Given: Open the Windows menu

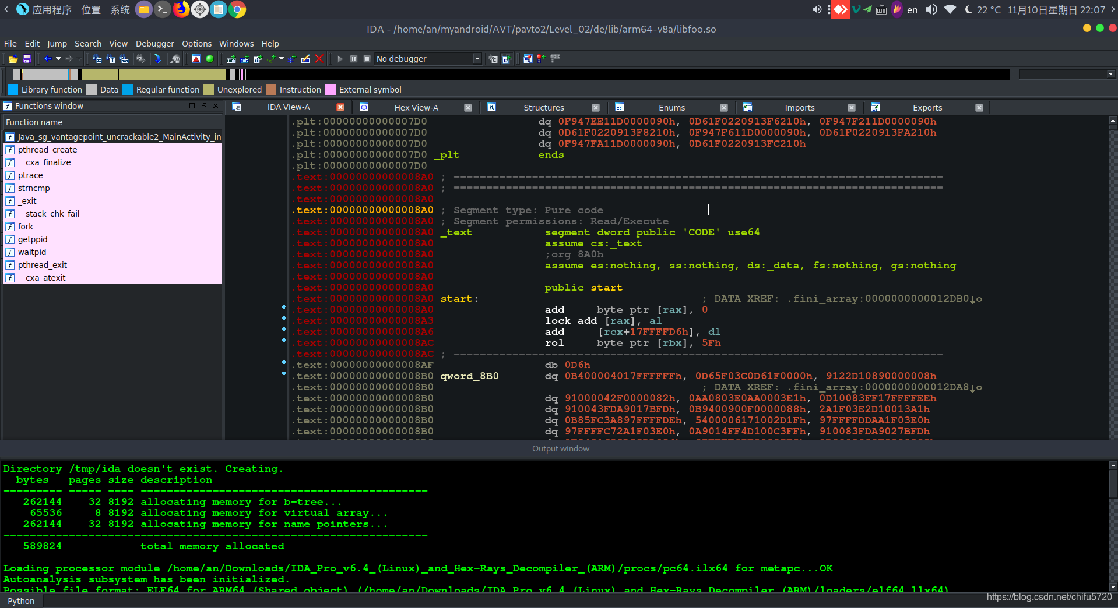Looking at the screenshot, I should (237, 44).
